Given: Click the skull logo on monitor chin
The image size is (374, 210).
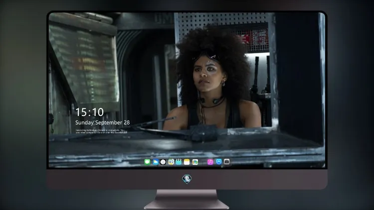Looking at the screenshot, I should coord(187,179).
